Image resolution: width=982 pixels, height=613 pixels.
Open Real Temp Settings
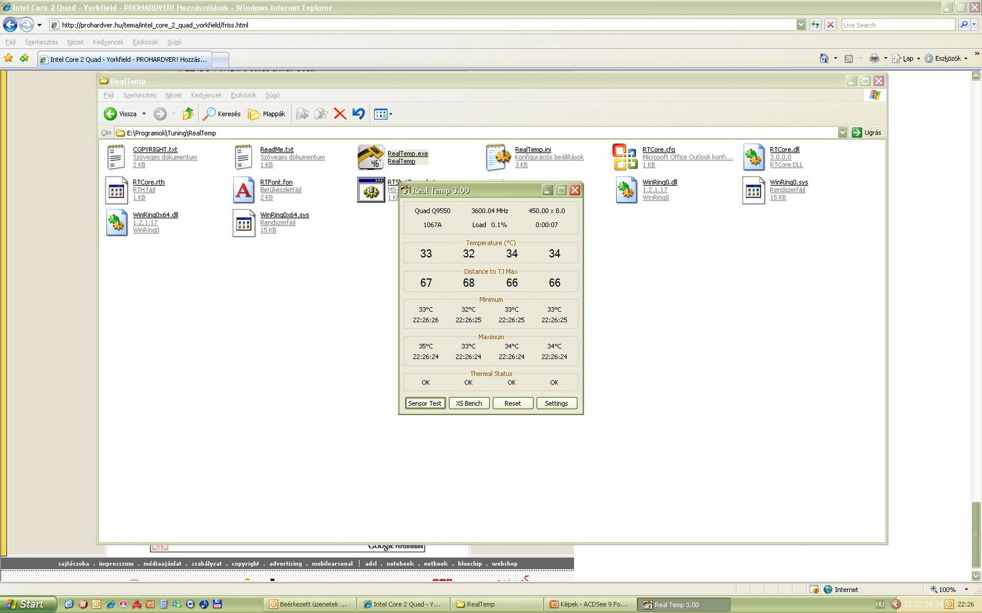coord(556,403)
